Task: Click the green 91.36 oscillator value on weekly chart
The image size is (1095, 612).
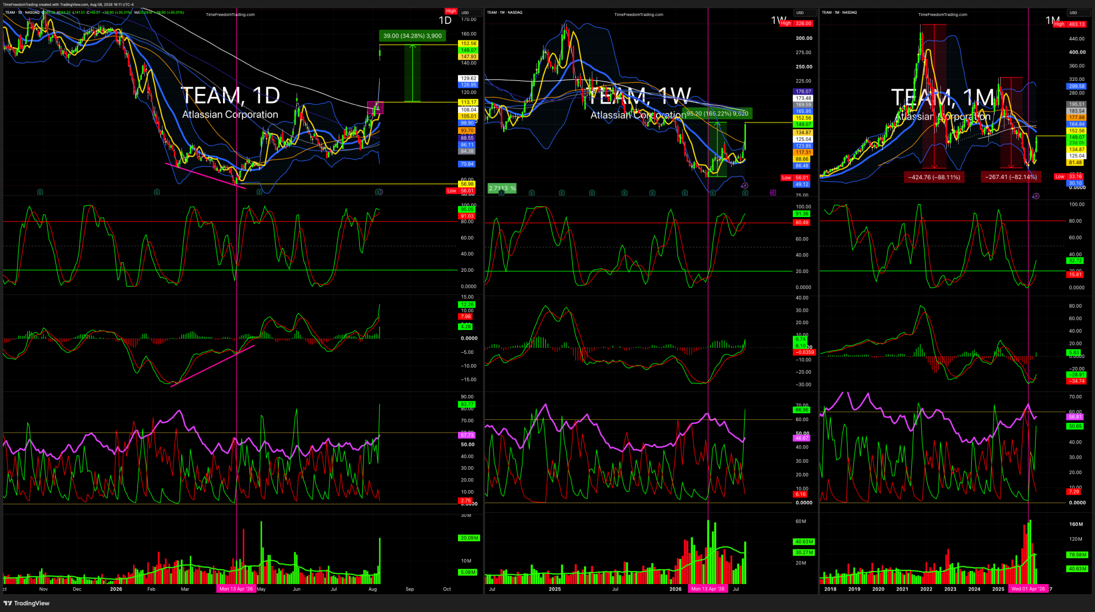Action: [x=802, y=214]
